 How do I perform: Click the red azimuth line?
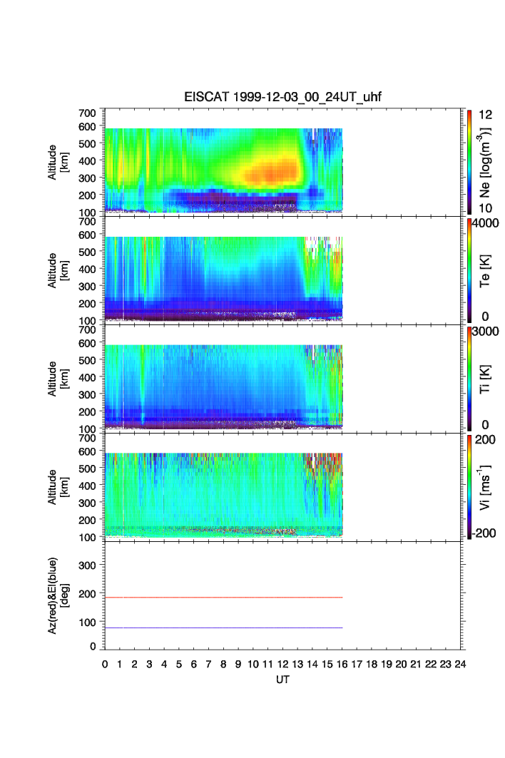click(223, 598)
